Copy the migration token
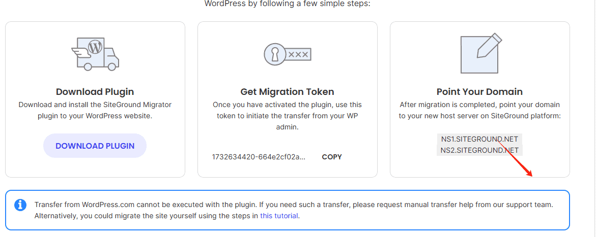Image resolution: width=596 pixels, height=237 pixels. pyautogui.click(x=332, y=157)
